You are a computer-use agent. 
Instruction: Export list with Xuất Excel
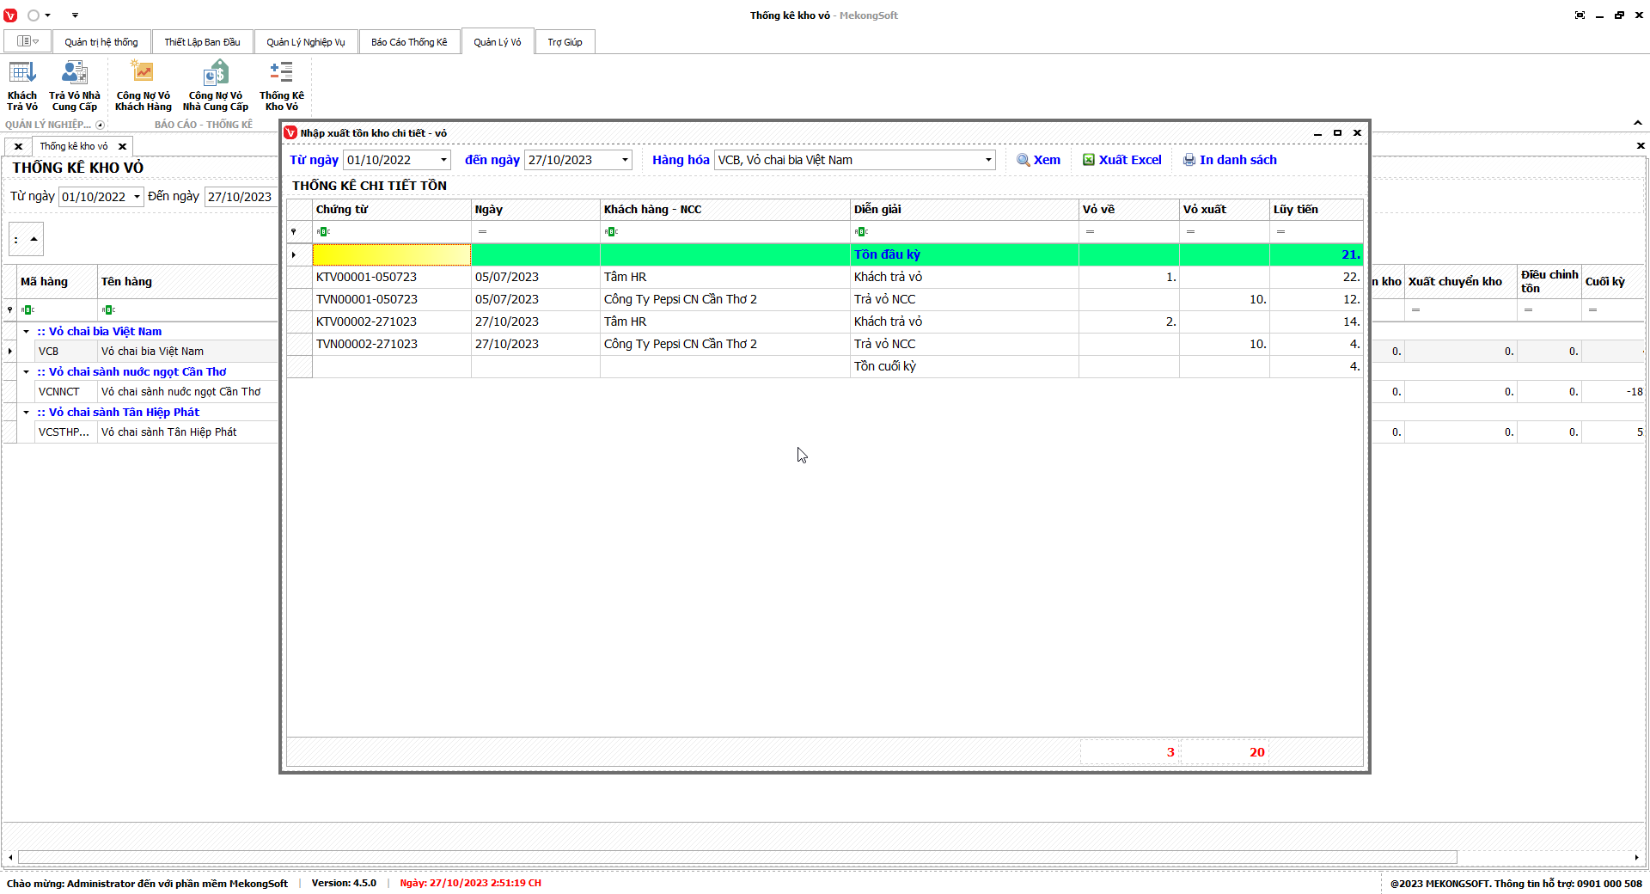pos(1121,160)
